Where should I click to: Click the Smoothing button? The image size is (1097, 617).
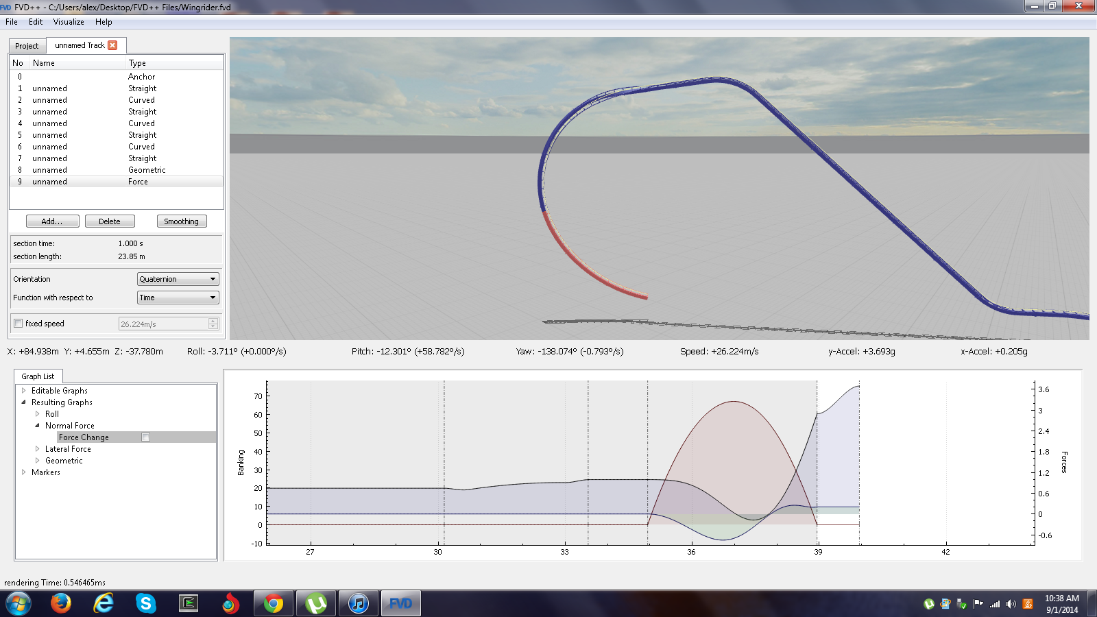pyautogui.click(x=182, y=221)
